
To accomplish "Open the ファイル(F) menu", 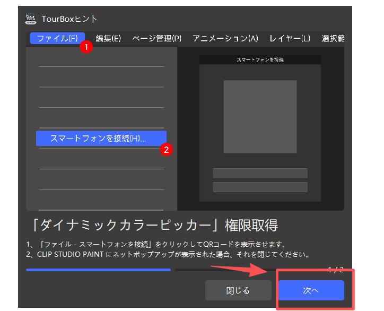I will point(57,38).
